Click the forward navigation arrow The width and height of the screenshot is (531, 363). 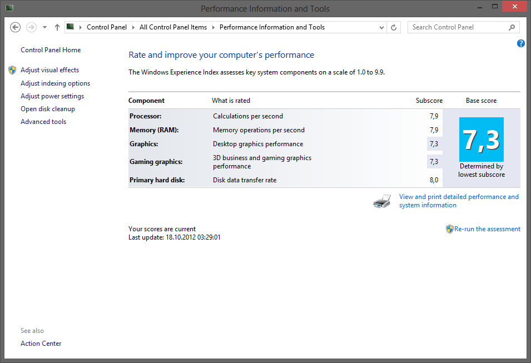31,27
